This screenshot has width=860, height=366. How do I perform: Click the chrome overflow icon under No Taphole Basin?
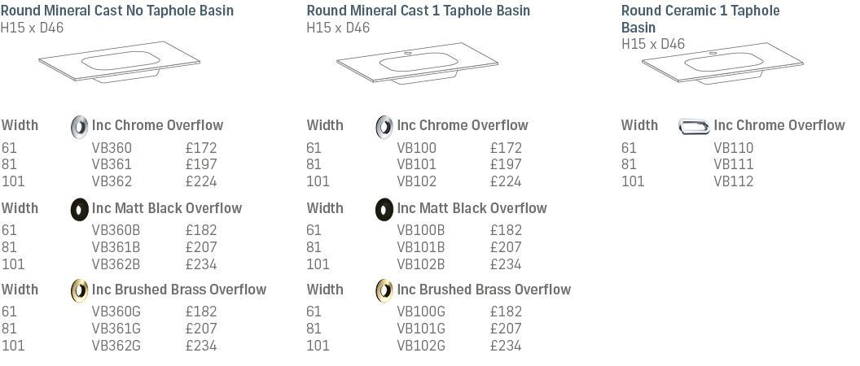80,127
